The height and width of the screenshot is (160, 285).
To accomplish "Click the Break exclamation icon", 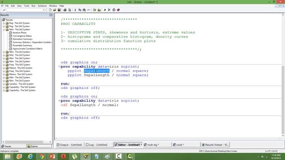I will [114, 10].
